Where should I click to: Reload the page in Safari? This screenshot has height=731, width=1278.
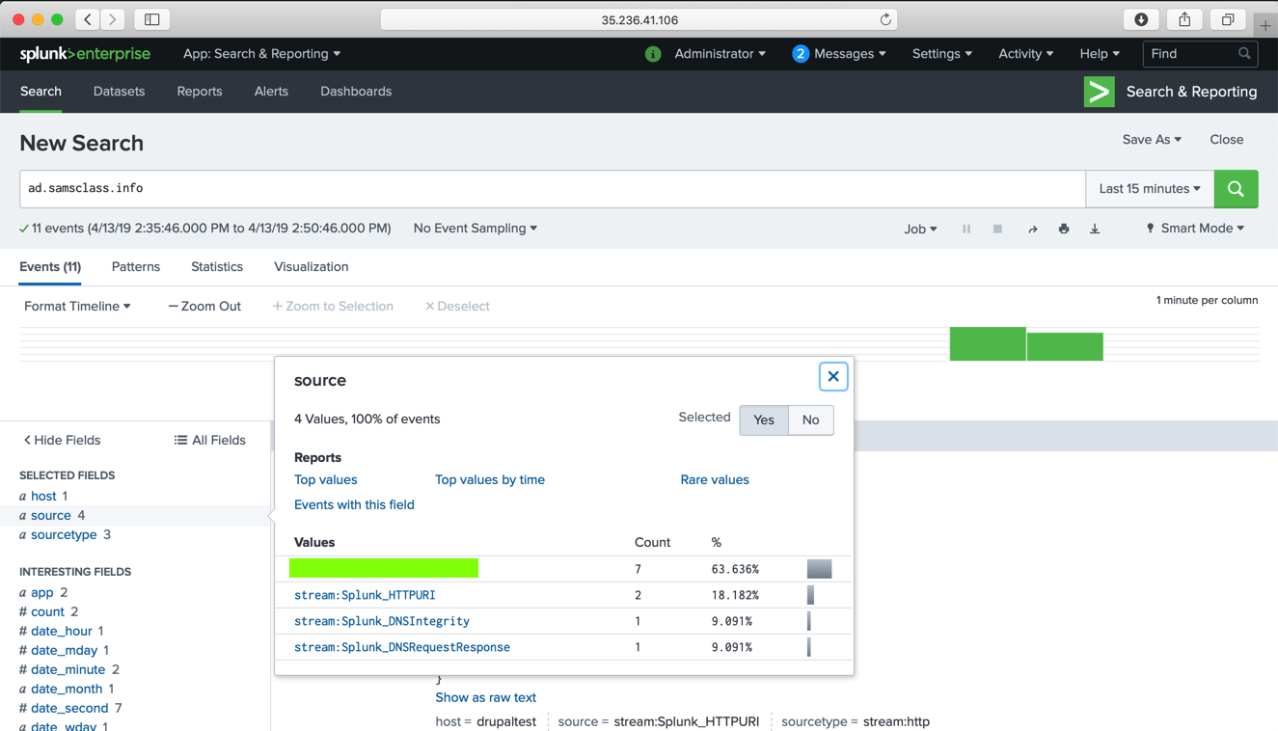coord(885,19)
